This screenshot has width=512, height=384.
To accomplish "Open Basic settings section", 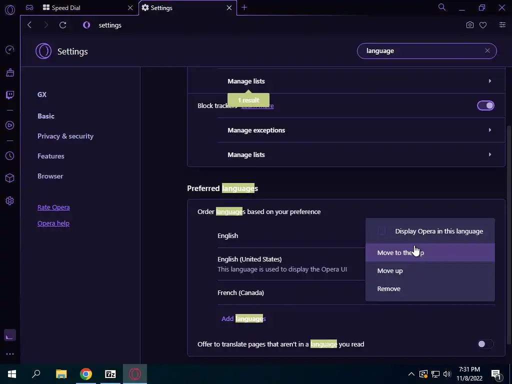I will (x=45, y=116).
